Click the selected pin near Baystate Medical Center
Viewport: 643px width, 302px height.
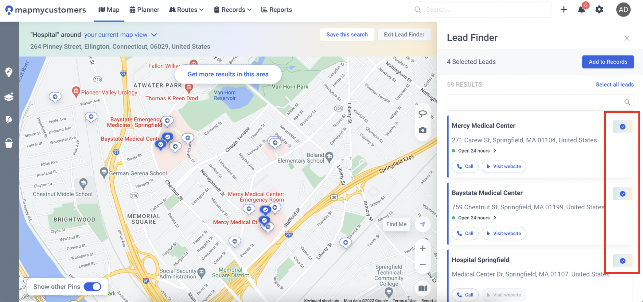168,137
